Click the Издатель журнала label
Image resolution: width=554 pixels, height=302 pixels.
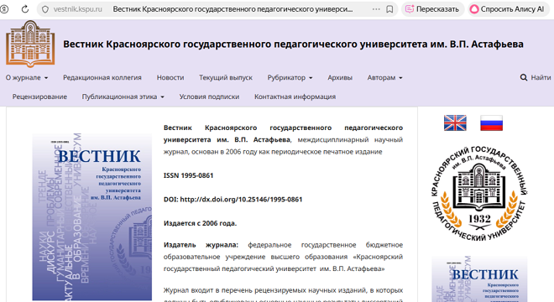pos(201,245)
